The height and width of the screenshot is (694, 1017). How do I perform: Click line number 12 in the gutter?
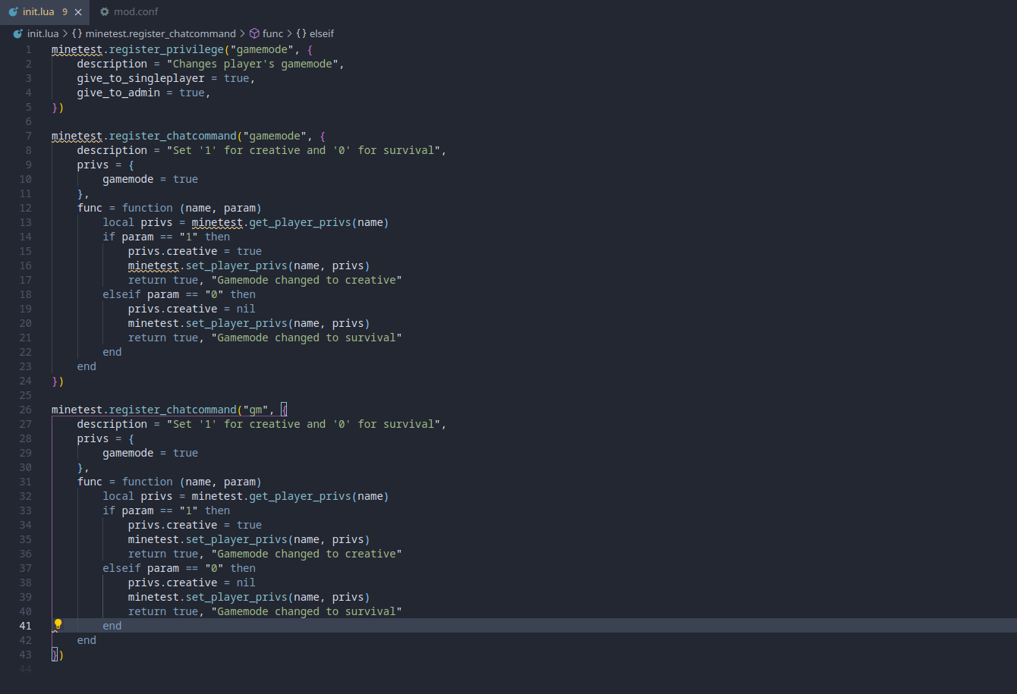point(26,208)
